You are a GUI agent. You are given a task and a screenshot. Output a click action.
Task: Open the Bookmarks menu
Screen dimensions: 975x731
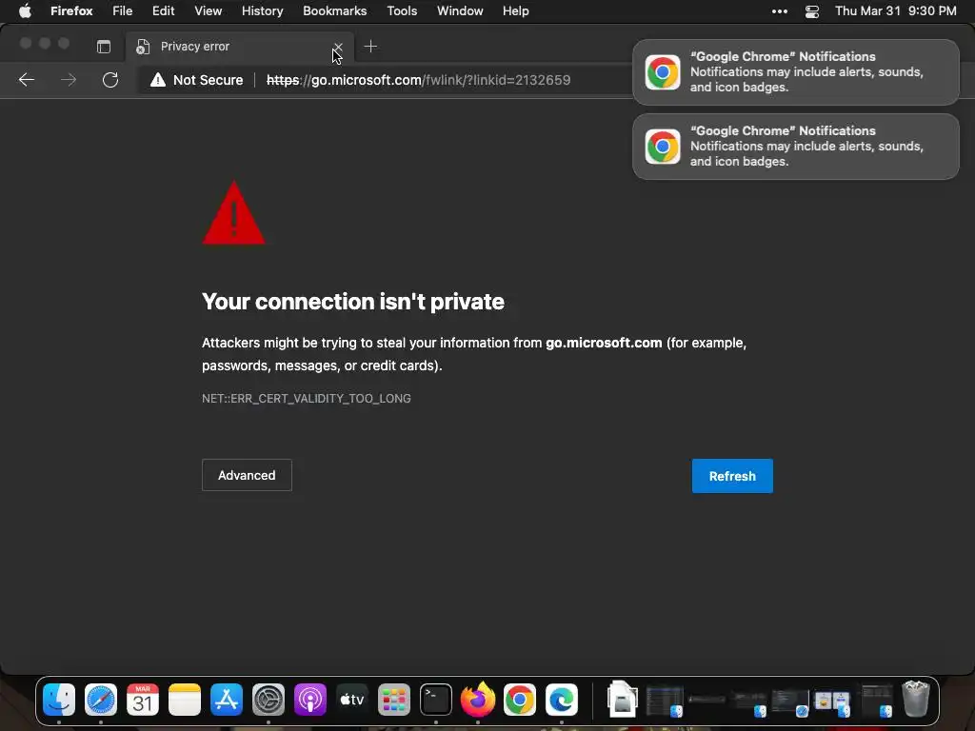[334, 11]
